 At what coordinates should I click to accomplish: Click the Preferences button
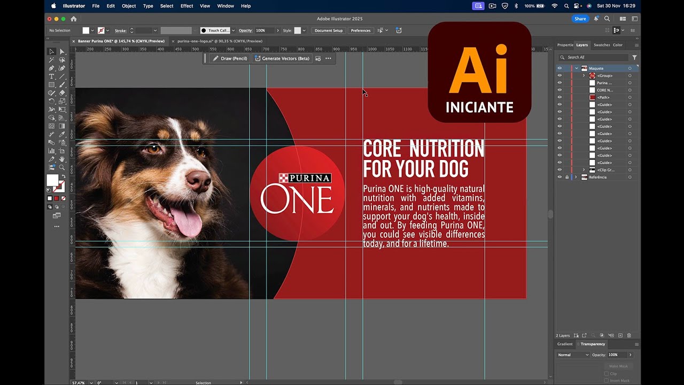pos(360,30)
